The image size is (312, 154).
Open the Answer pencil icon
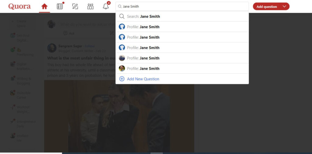[75, 7]
